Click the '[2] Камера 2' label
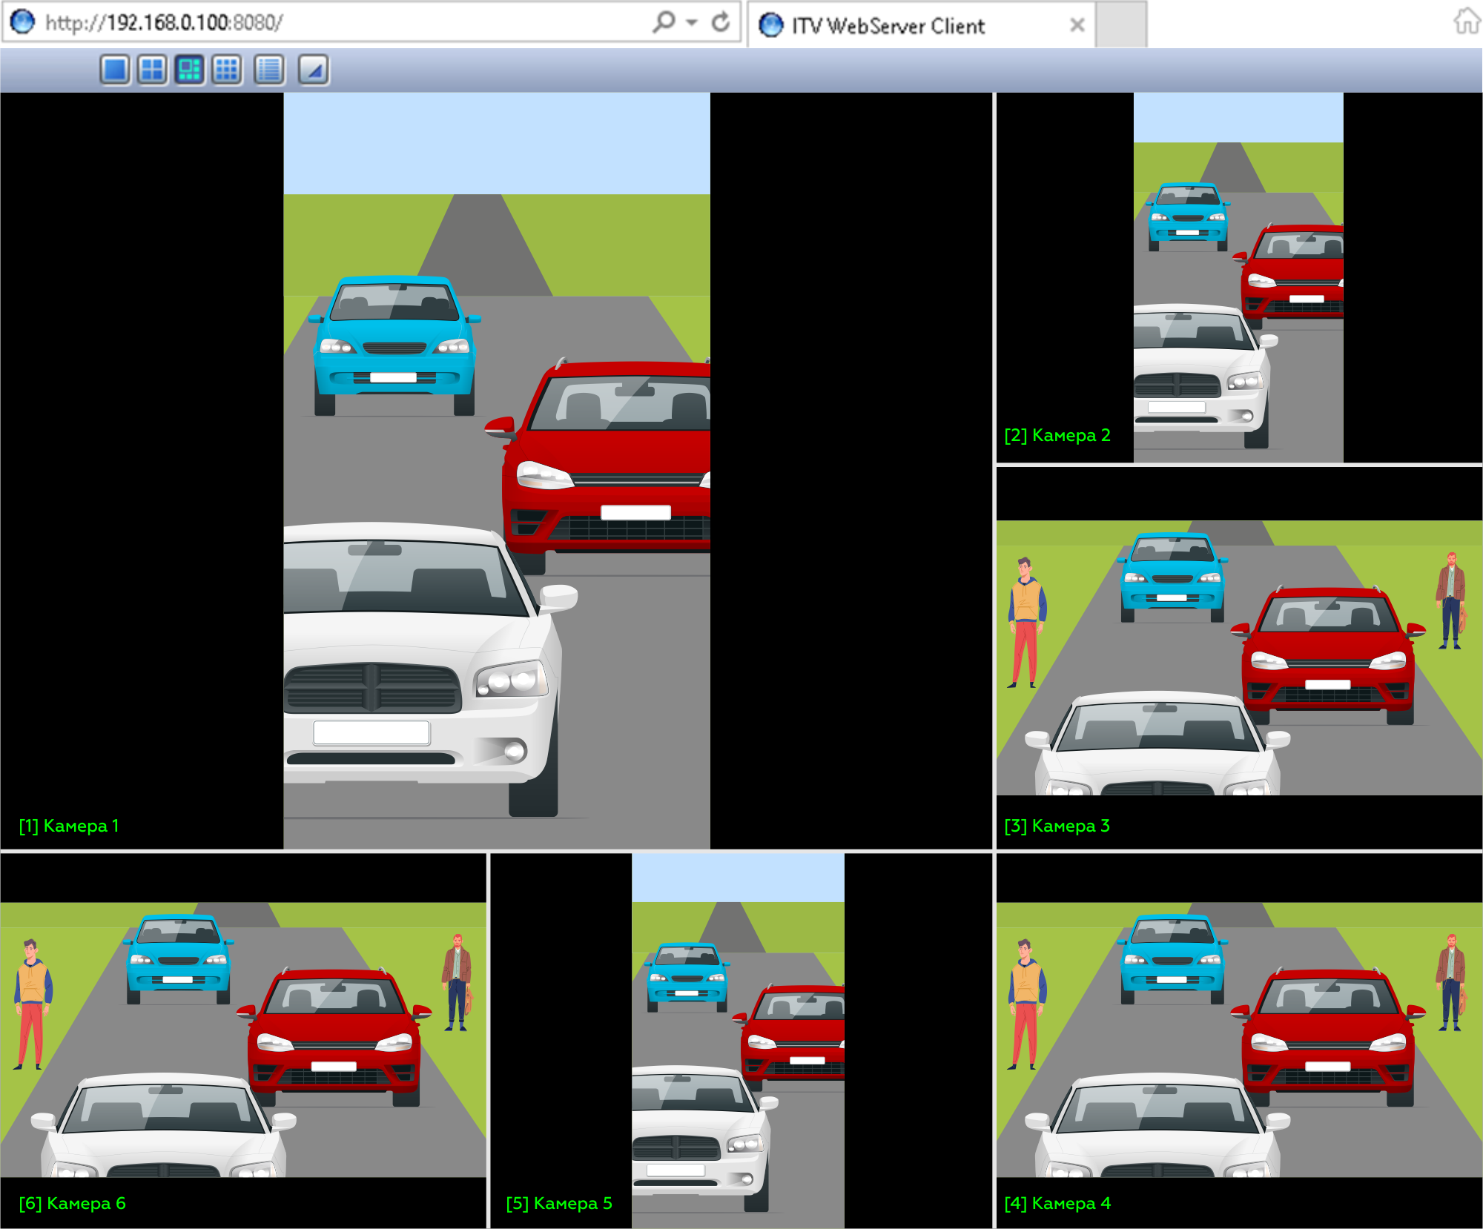The height and width of the screenshot is (1229, 1483). pos(1057,435)
